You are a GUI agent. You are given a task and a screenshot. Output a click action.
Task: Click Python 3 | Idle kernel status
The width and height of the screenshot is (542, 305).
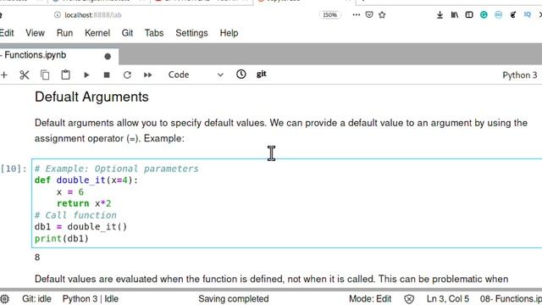click(x=91, y=299)
